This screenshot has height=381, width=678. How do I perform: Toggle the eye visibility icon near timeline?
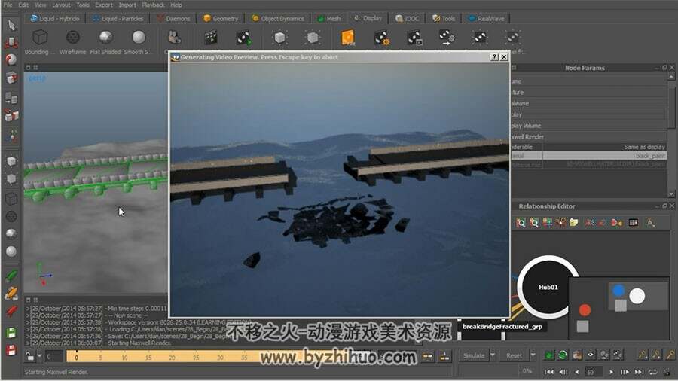point(590,355)
